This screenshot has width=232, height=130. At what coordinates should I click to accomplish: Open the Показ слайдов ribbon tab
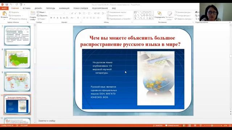tap(81, 8)
